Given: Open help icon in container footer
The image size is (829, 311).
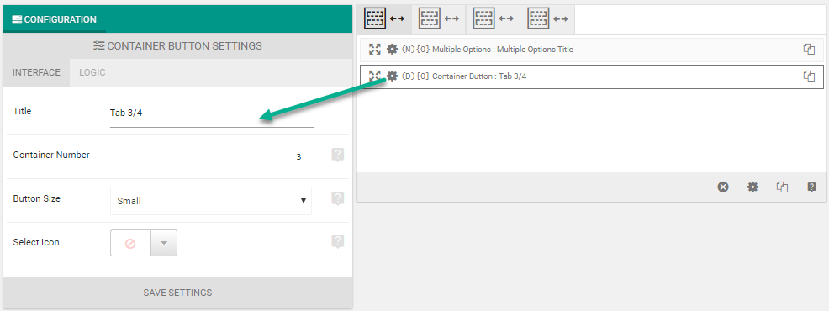Looking at the screenshot, I should [x=811, y=187].
